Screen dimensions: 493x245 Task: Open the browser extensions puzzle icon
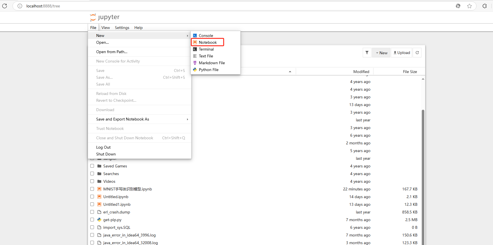click(x=484, y=6)
